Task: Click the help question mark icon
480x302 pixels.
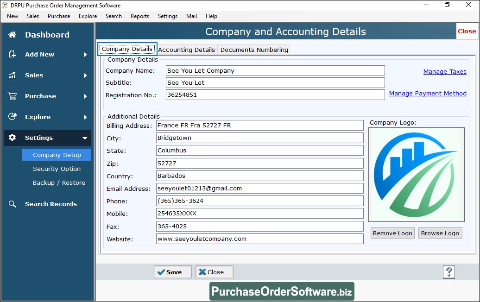Action: point(449,272)
